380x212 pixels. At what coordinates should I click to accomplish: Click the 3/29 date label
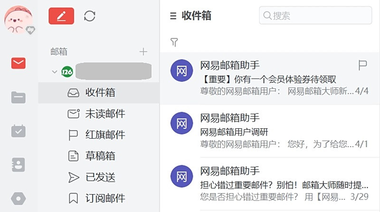[x=360, y=196]
